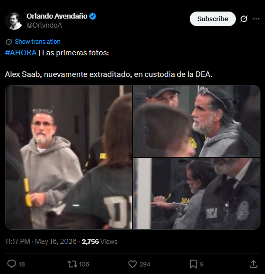
Task: Open the three-dot more options menu
Action: pos(256,19)
